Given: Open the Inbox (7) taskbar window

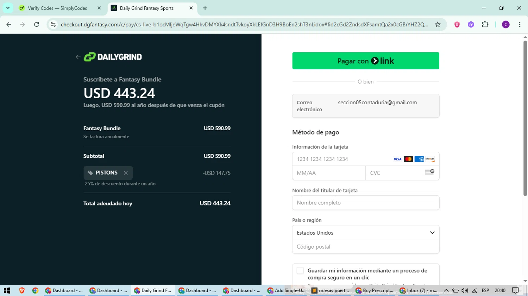Looking at the screenshot, I should click(x=419, y=290).
